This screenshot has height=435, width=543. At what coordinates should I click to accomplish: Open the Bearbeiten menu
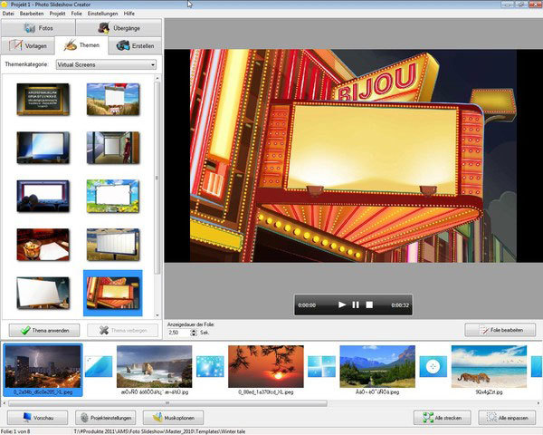coord(32,14)
